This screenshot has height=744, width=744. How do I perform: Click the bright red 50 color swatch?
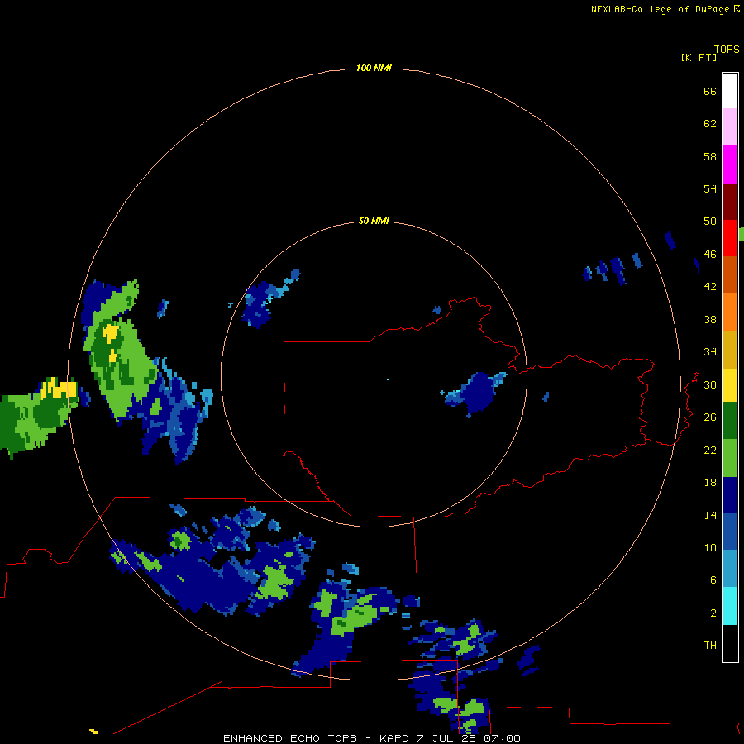tap(730, 238)
